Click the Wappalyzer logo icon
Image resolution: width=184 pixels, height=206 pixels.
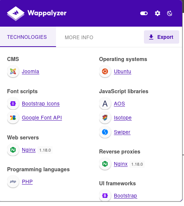click(16, 14)
